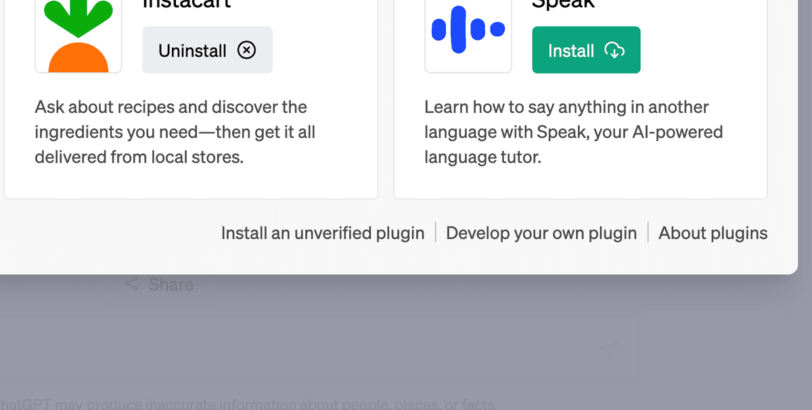Click the inaccurate information disclaimer text
Image resolution: width=812 pixels, height=410 pixels.
tap(249, 405)
